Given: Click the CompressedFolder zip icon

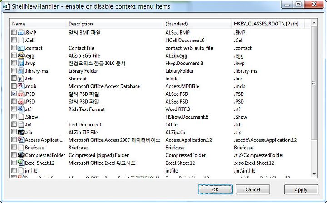Looking at the screenshot, I should [21, 155].
